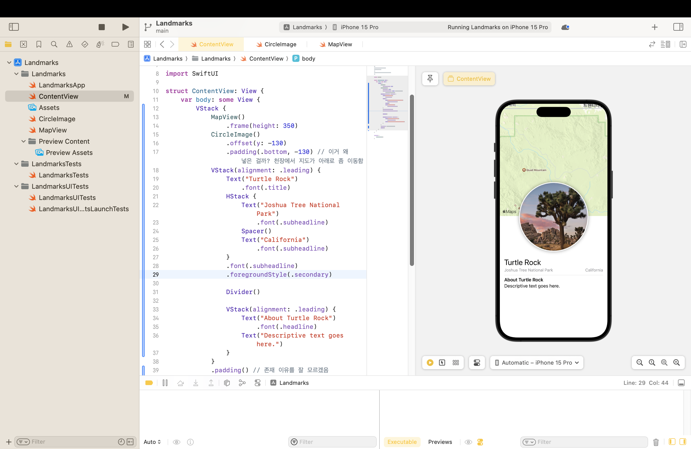Screen dimensions: 691x449
Task: Click the clear console trash icon
Action: tap(655, 442)
